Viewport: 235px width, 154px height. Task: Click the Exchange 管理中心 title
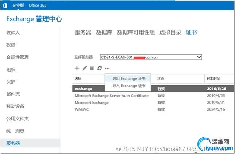[34, 19]
